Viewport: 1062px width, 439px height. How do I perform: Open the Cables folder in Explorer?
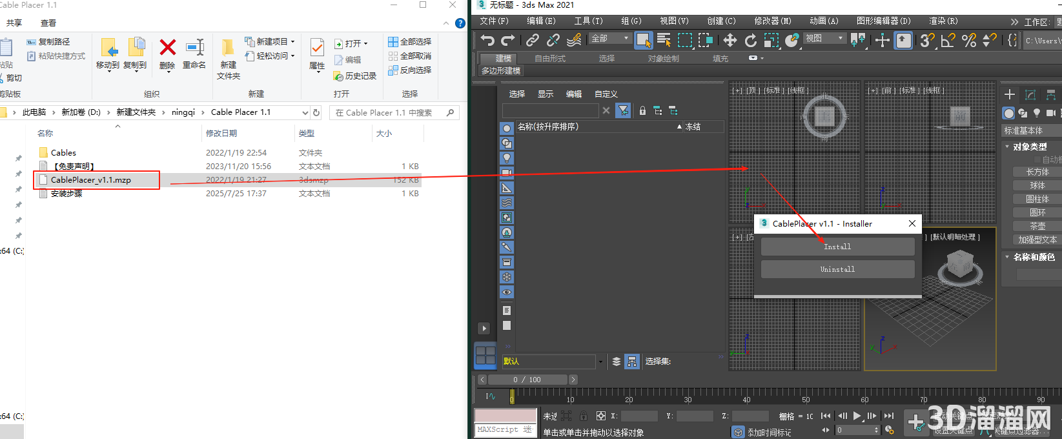[x=63, y=152]
